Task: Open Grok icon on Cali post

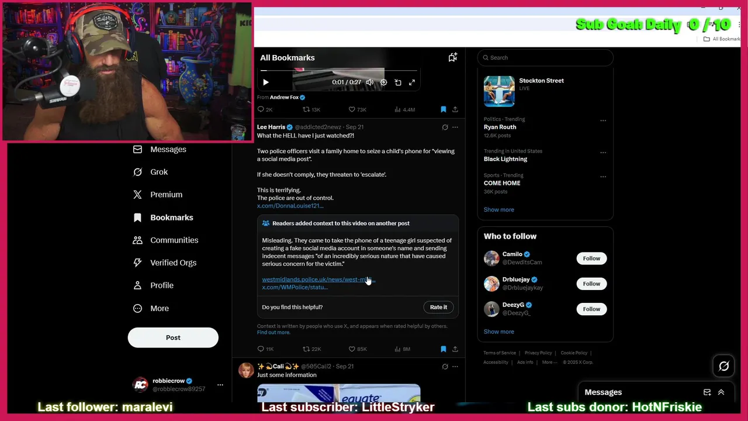Action: (x=445, y=367)
